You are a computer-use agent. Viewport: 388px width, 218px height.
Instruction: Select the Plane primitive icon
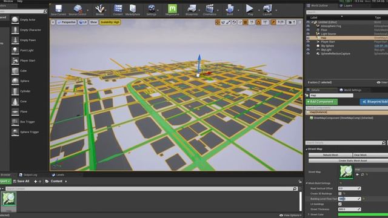[x=15, y=111]
